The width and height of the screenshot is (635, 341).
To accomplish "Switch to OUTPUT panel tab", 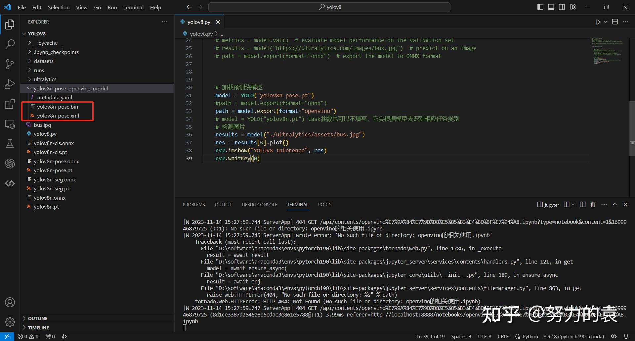I will 223,205.
